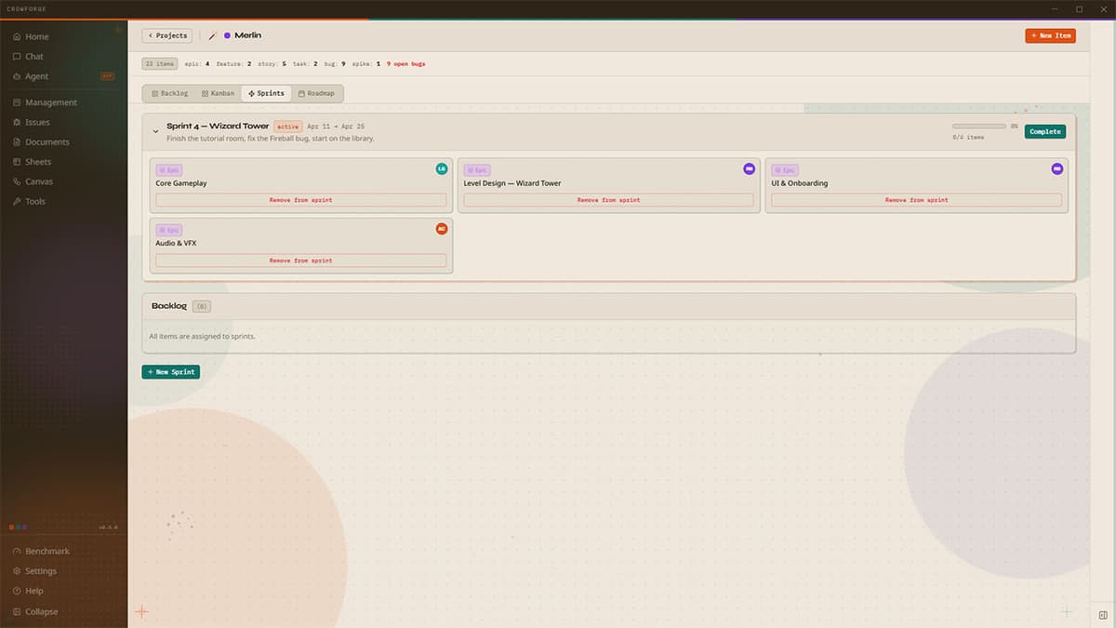Add a New Sprint

click(x=171, y=372)
